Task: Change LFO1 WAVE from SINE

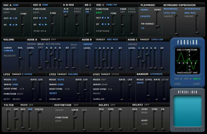Action: 15,84
